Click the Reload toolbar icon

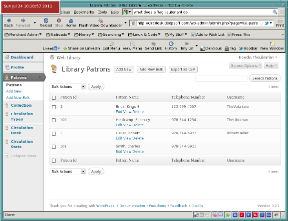tap(46, 20)
